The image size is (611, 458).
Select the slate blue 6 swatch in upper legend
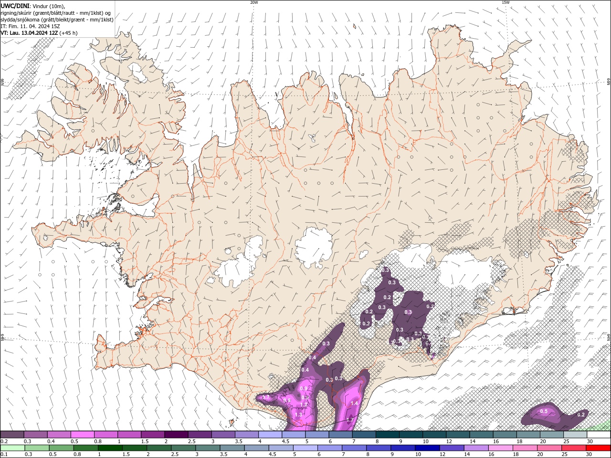point(341,435)
